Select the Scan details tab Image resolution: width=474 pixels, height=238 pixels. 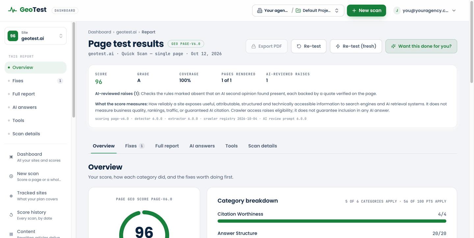click(262, 146)
